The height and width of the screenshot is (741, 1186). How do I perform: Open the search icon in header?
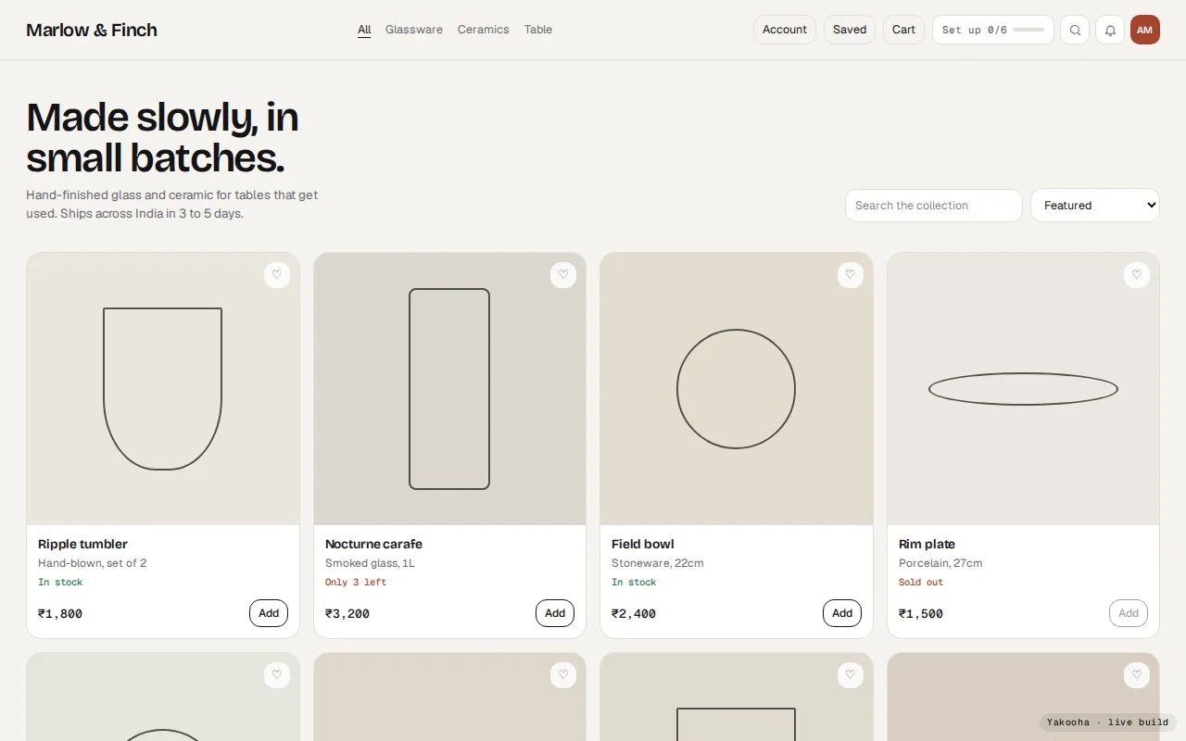(1075, 30)
